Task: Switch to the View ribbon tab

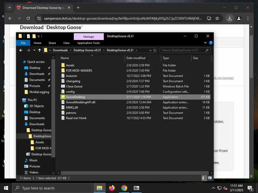Action: point(66,43)
